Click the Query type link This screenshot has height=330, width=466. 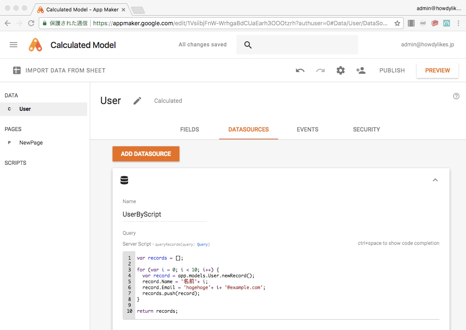pyautogui.click(x=202, y=244)
